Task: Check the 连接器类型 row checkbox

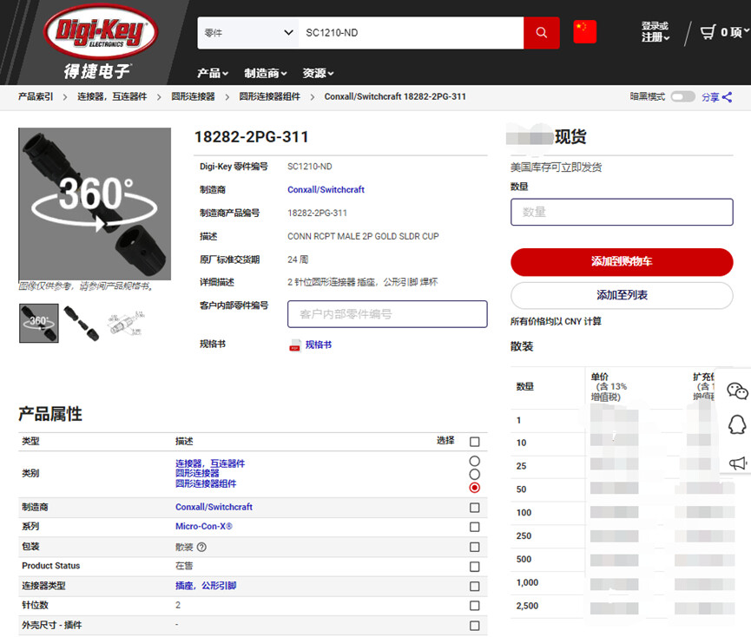Action: pyautogui.click(x=475, y=587)
